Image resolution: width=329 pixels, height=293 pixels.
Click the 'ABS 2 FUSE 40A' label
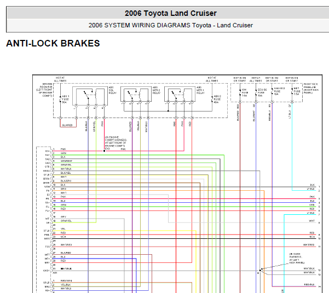click(x=217, y=99)
